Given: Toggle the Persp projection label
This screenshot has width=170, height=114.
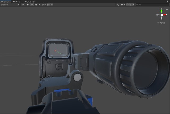Looking at the screenshot, I should coord(162,23).
